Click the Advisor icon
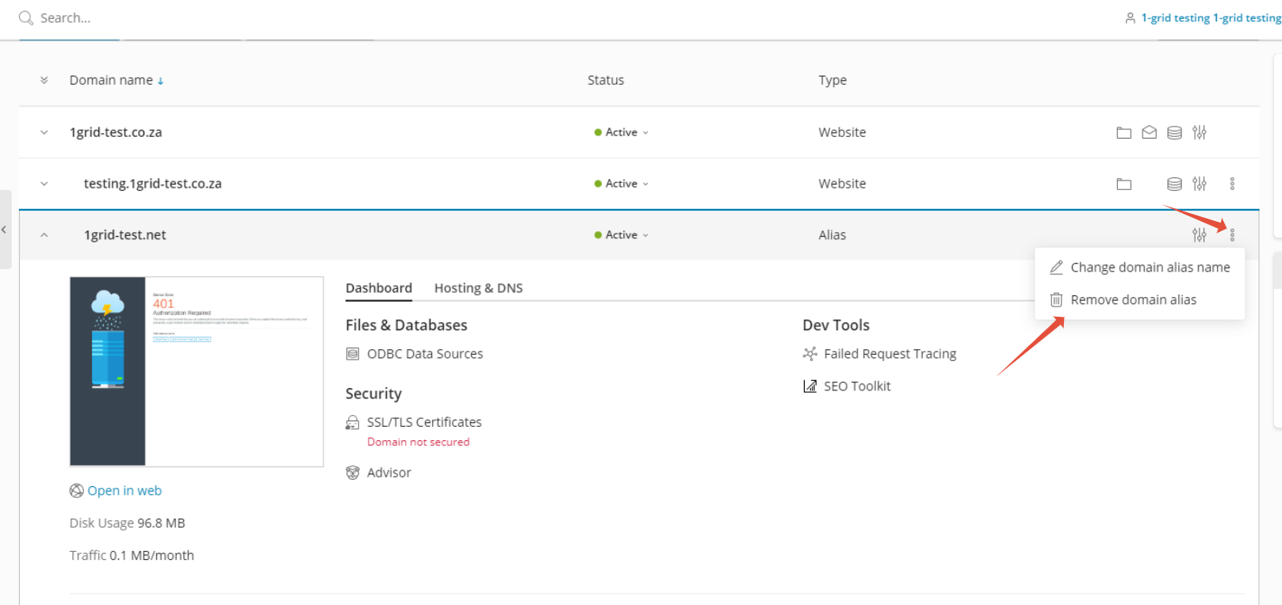The width and height of the screenshot is (1282, 605). click(x=353, y=473)
